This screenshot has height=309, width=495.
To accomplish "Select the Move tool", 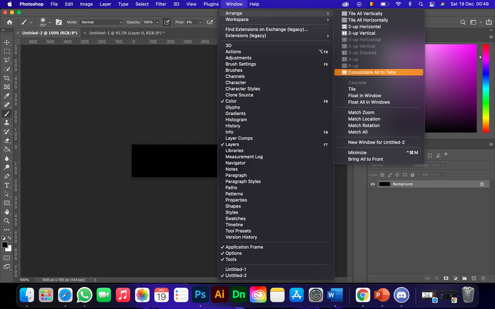I will 7,42.
